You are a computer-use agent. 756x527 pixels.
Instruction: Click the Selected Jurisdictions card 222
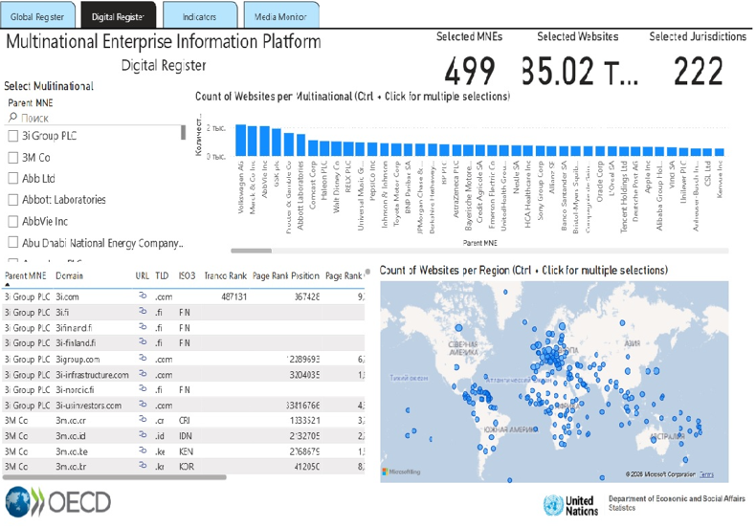[x=699, y=71]
